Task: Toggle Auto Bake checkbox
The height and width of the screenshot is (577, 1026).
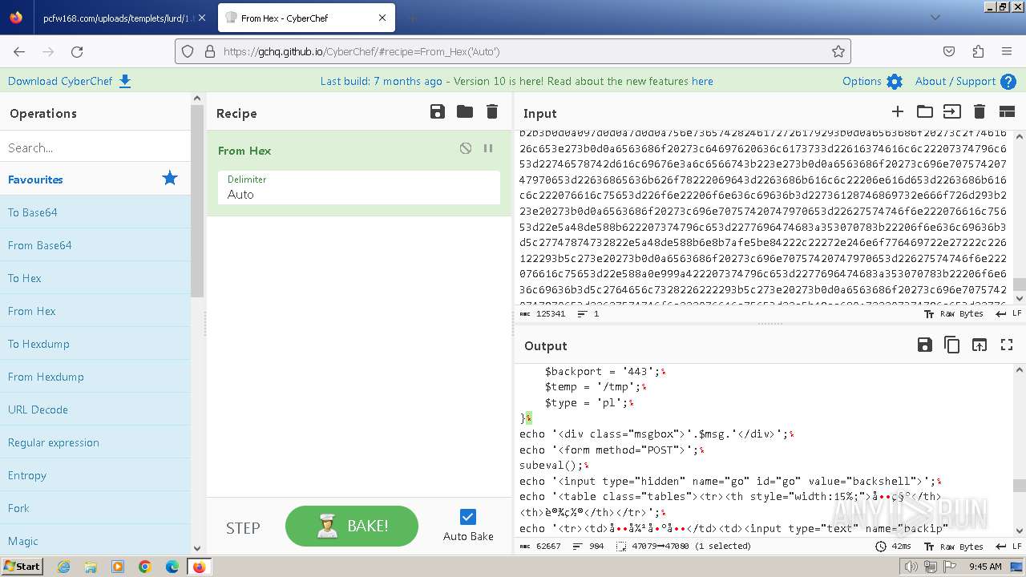Action: point(468,517)
